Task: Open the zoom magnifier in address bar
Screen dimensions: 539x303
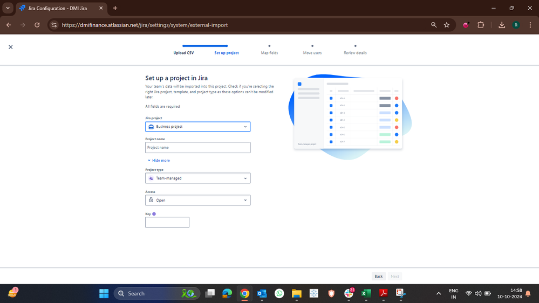Action: click(x=434, y=25)
